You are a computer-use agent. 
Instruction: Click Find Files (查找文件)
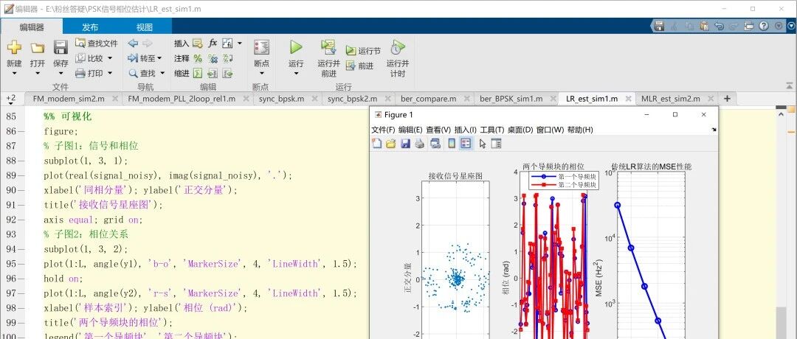pyautogui.click(x=97, y=43)
